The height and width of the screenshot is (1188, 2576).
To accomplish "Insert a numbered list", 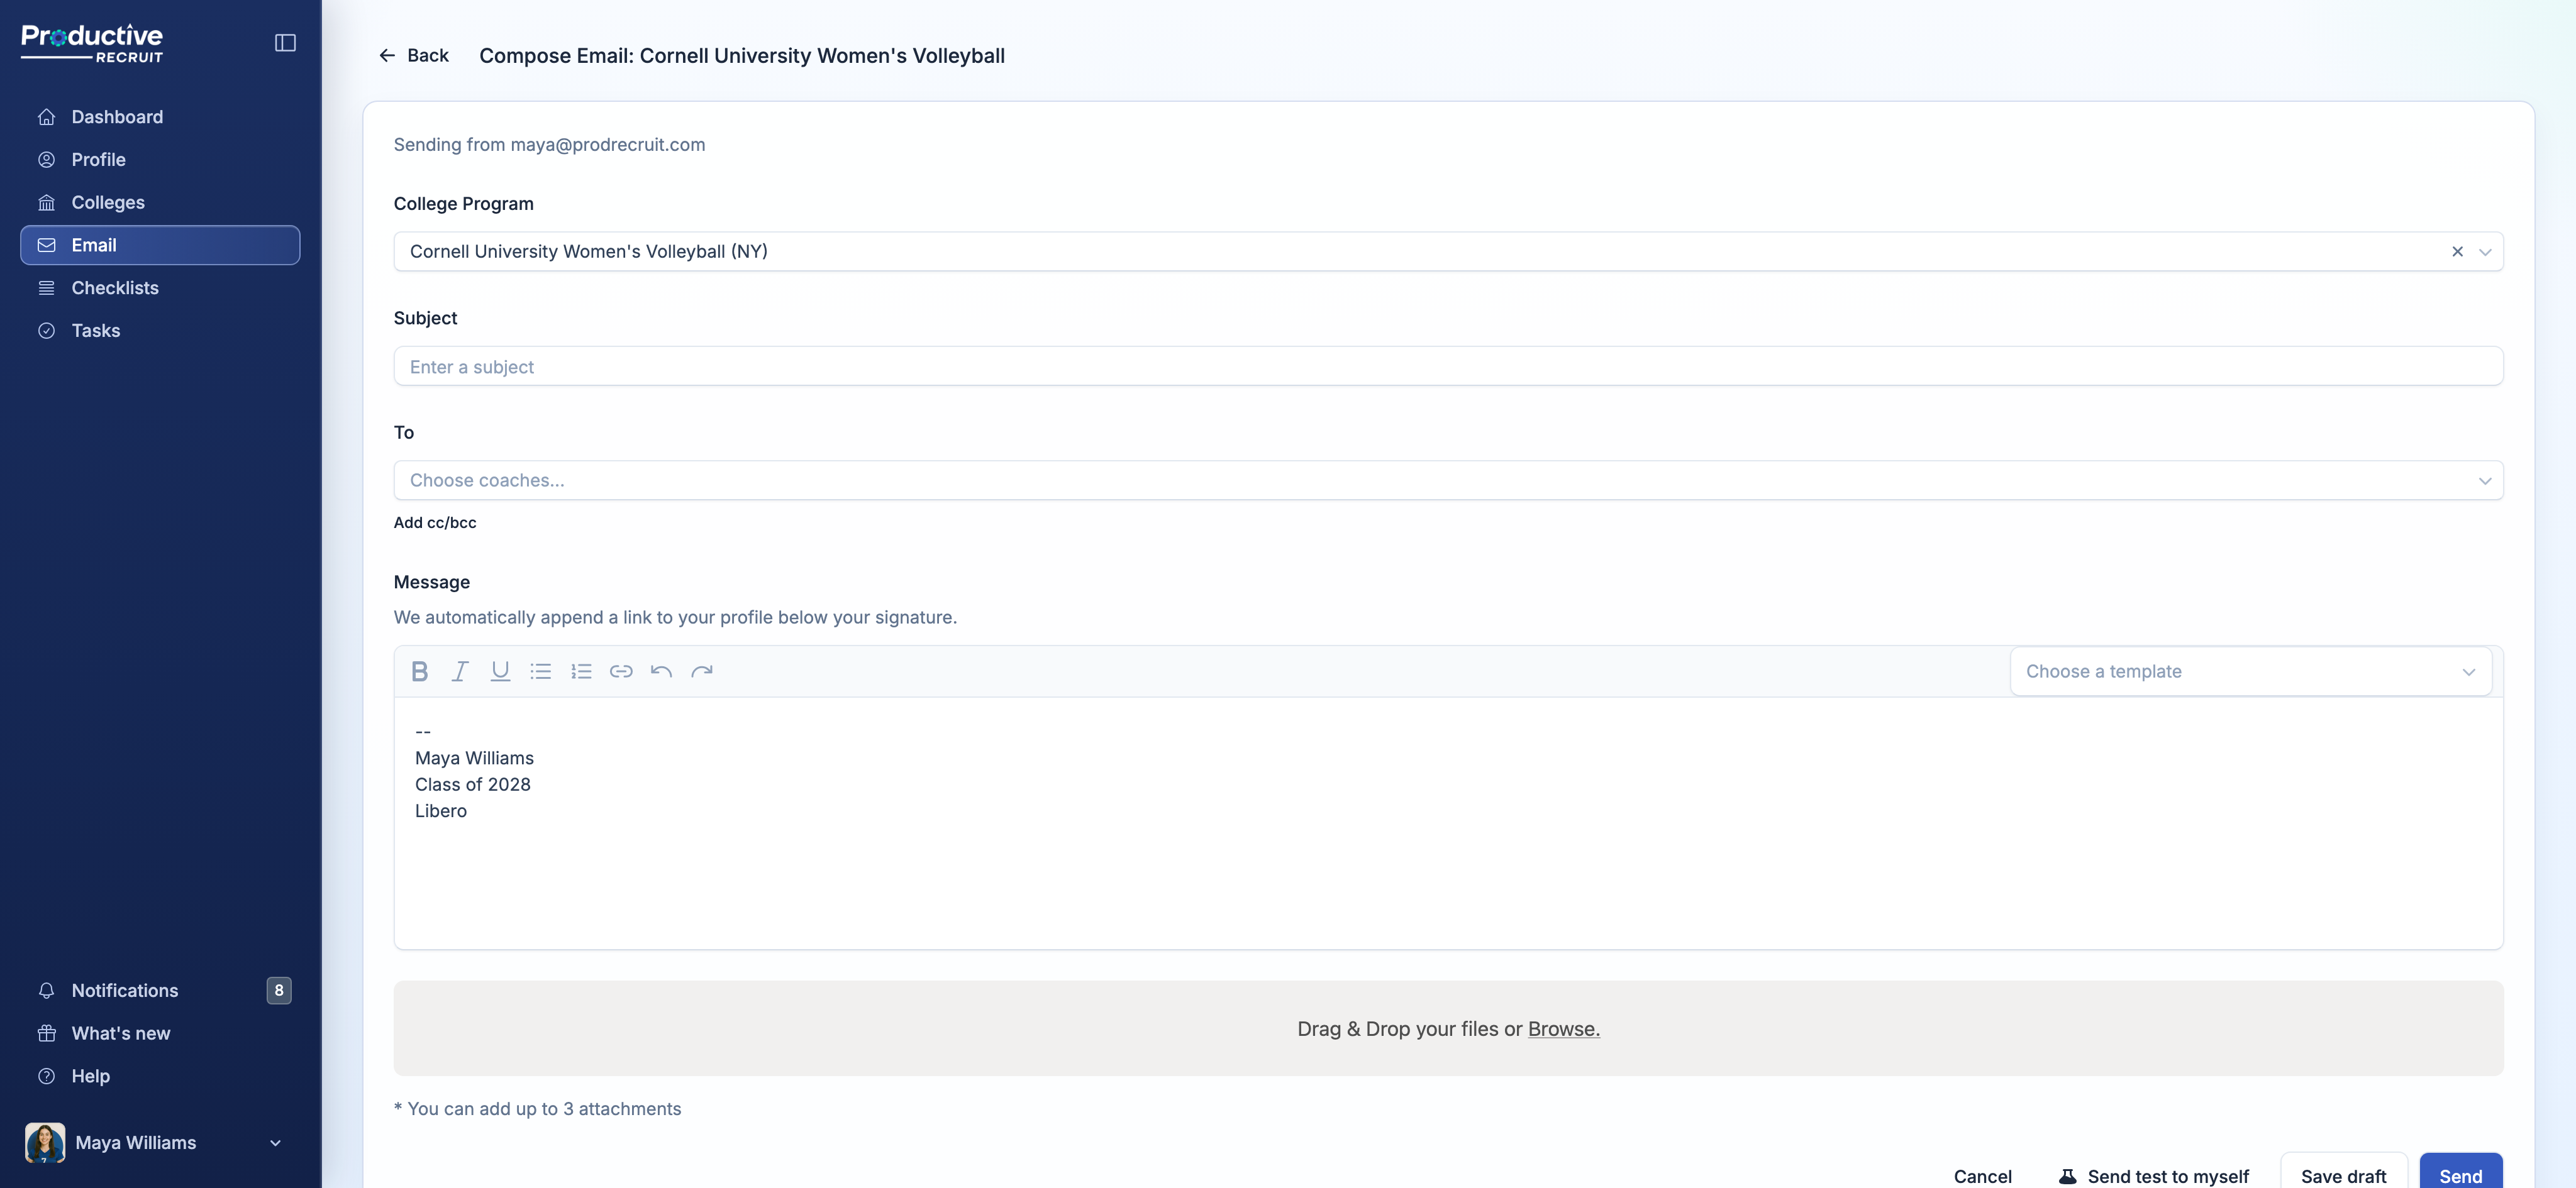I will tap(581, 671).
